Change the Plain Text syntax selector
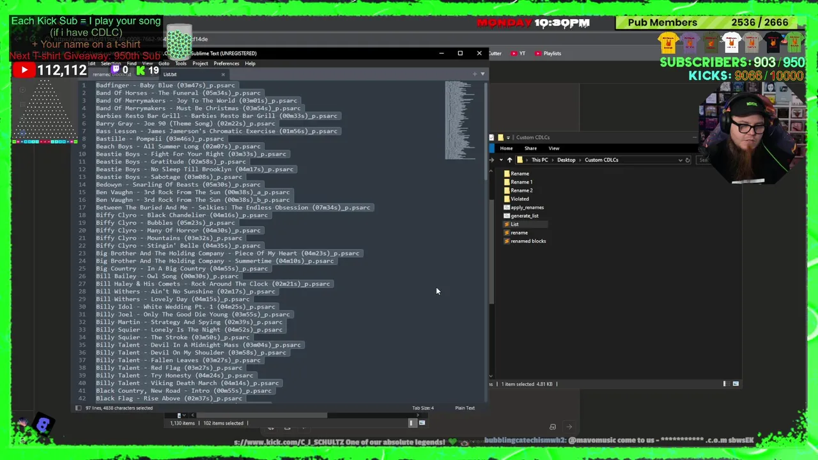 tap(465, 408)
